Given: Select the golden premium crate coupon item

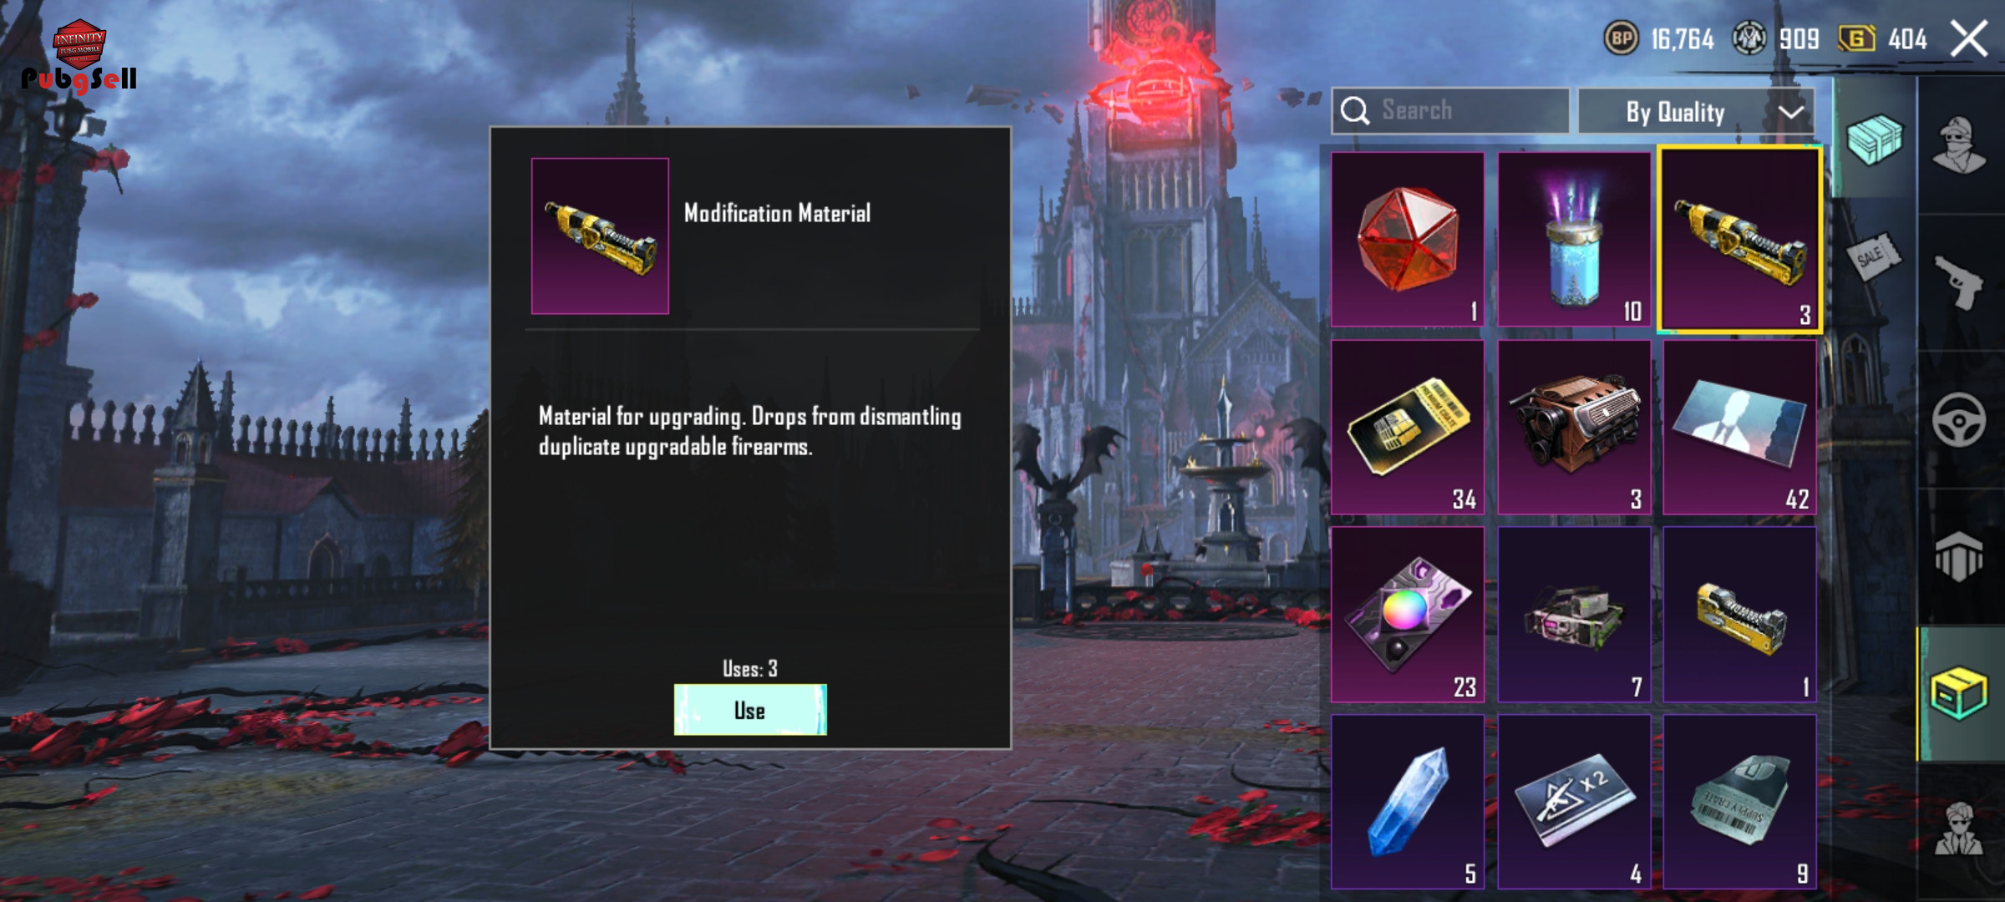Looking at the screenshot, I should (x=1408, y=427).
